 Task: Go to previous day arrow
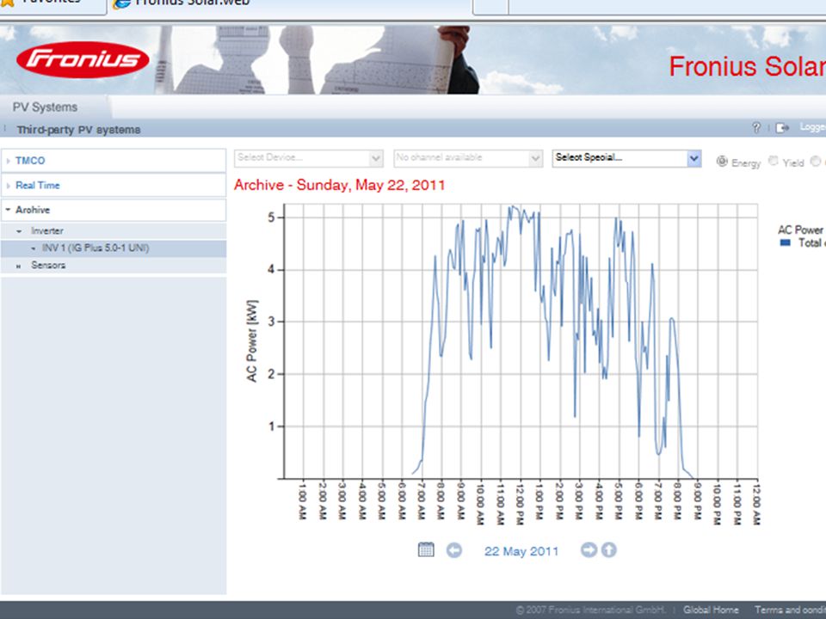click(454, 550)
